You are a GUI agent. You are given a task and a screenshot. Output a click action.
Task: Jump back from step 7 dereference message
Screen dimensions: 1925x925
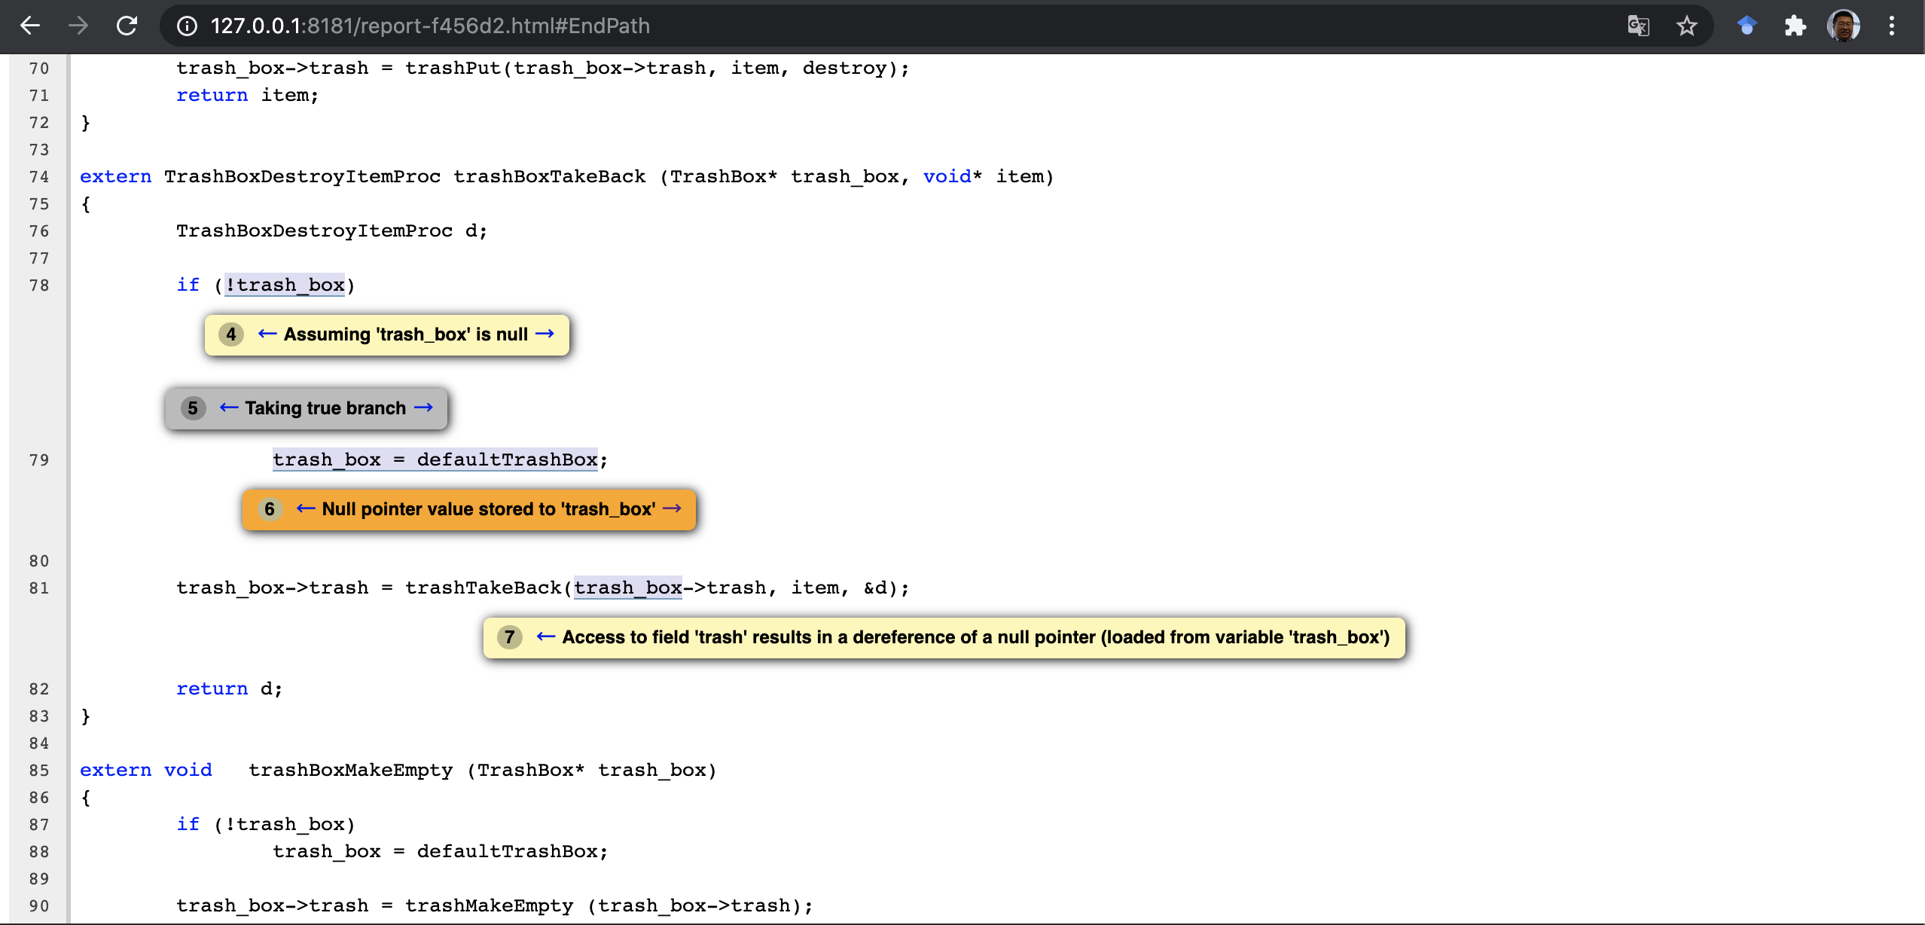(545, 637)
